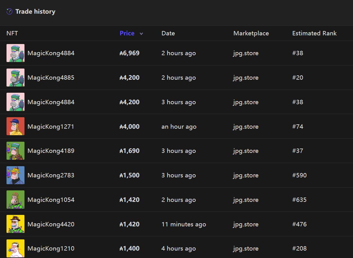Screen dimensions: 353x258
Task: Select the MagicKong4420 name
Action: pos(51,224)
